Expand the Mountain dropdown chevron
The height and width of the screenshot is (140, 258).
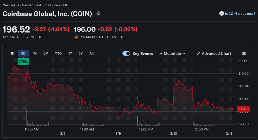(184, 54)
